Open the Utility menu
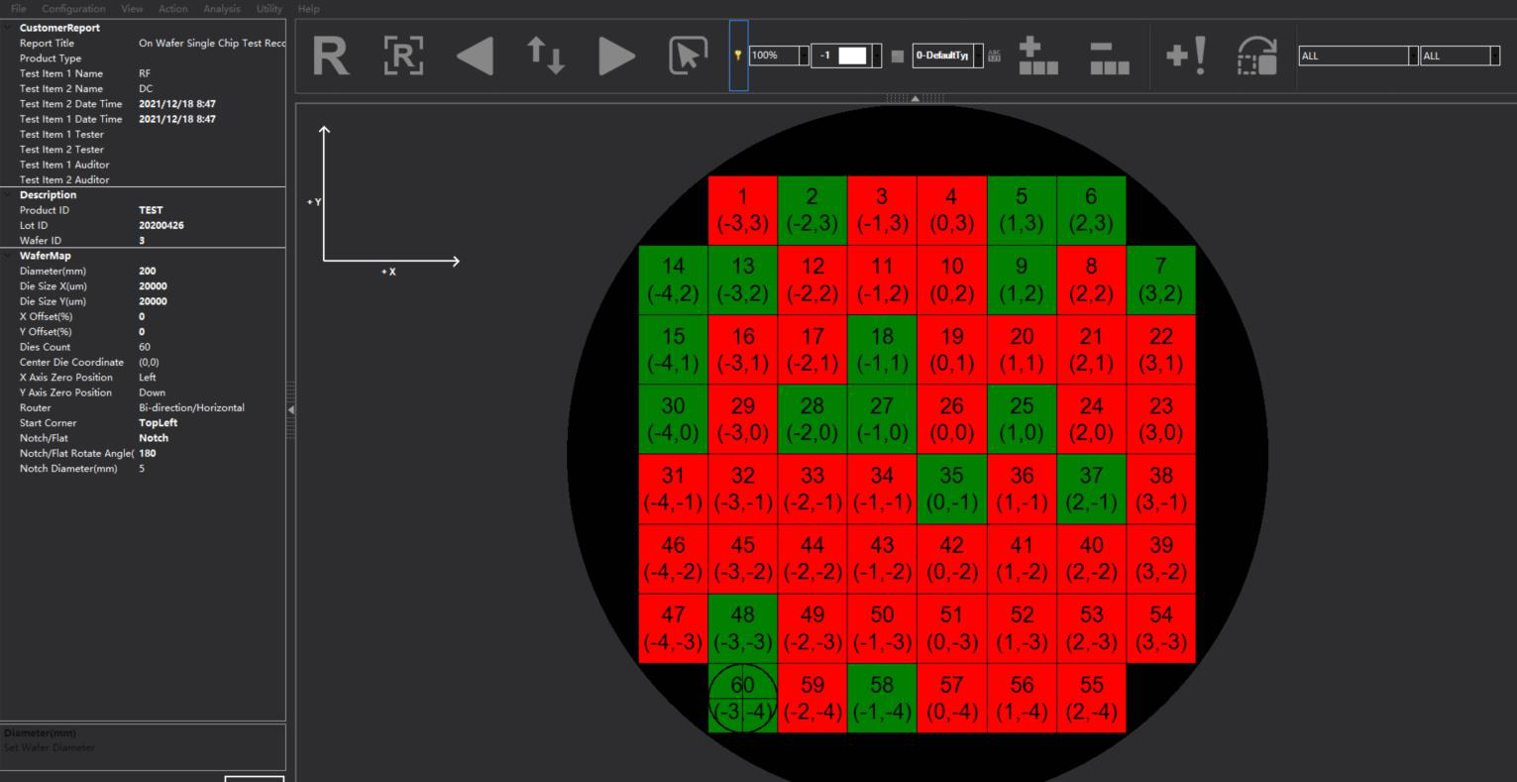 270,9
